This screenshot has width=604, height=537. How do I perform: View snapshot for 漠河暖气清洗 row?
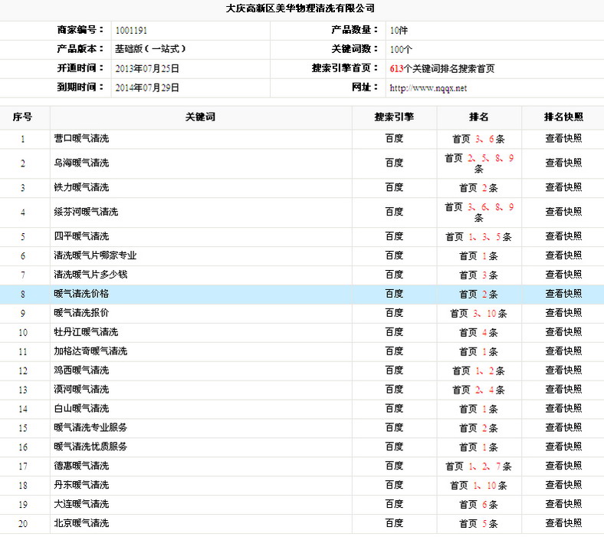click(x=563, y=390)
